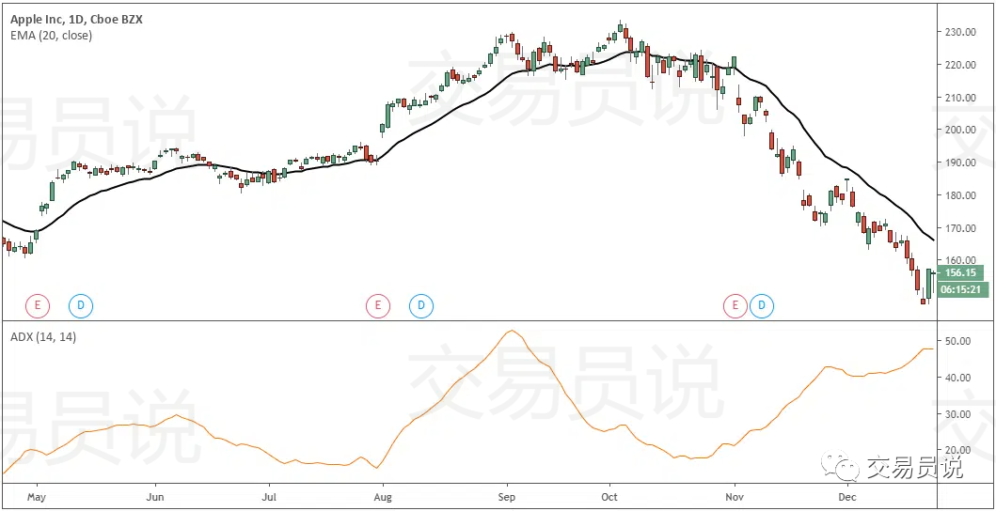The height and width of the screenshot is (511, 996).
Task: Click the ADX line peak near September
Action: click(x=511, y=331)
